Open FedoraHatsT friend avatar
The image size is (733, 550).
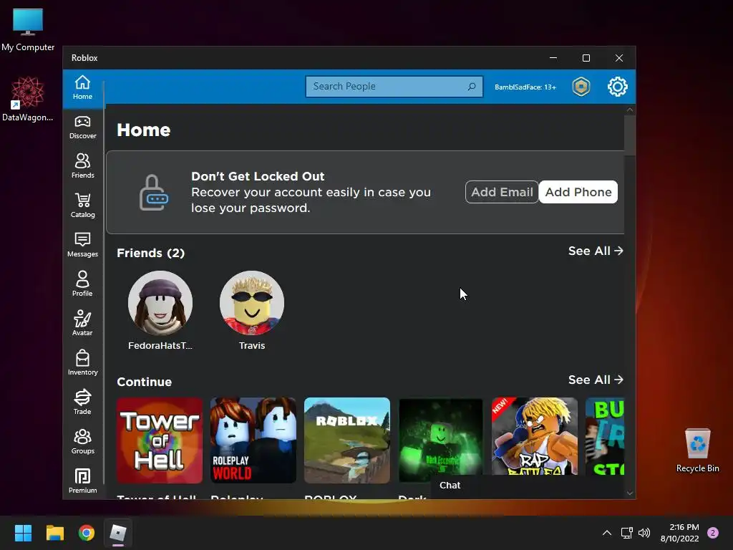[160, 303]
